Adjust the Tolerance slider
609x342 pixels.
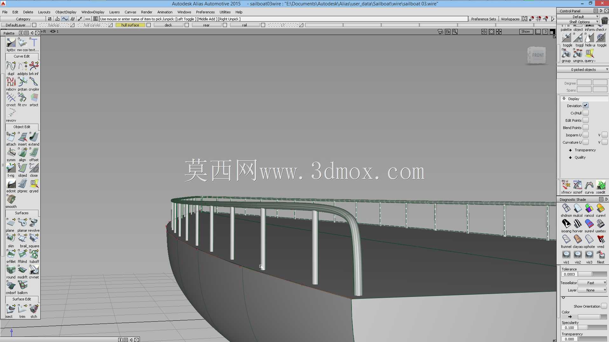[592, 274]
